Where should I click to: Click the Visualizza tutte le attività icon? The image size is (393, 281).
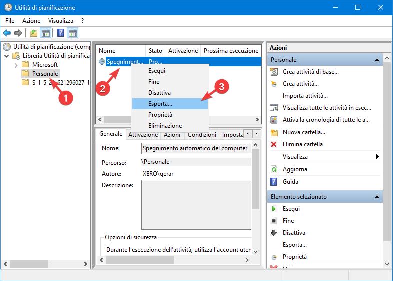tap(274, 108)
